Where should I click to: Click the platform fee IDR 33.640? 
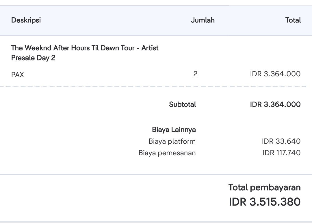[281, 141]
